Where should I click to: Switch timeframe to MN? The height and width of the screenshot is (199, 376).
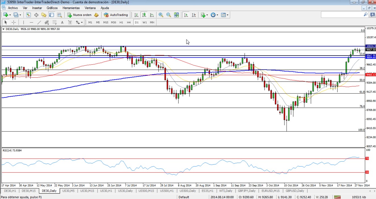click(152, 22)
